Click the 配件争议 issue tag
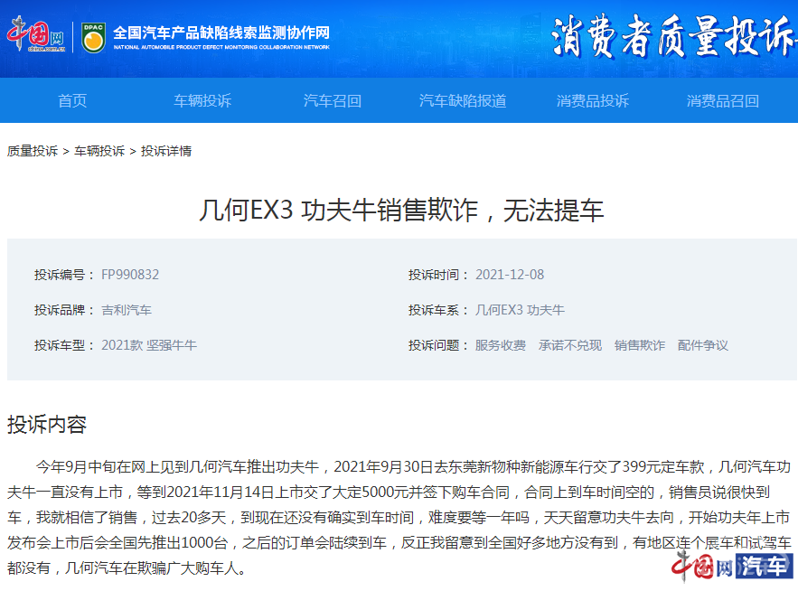The height and width of the screenshot is (591, 798). pyautogui.click(x=703, y=345)
